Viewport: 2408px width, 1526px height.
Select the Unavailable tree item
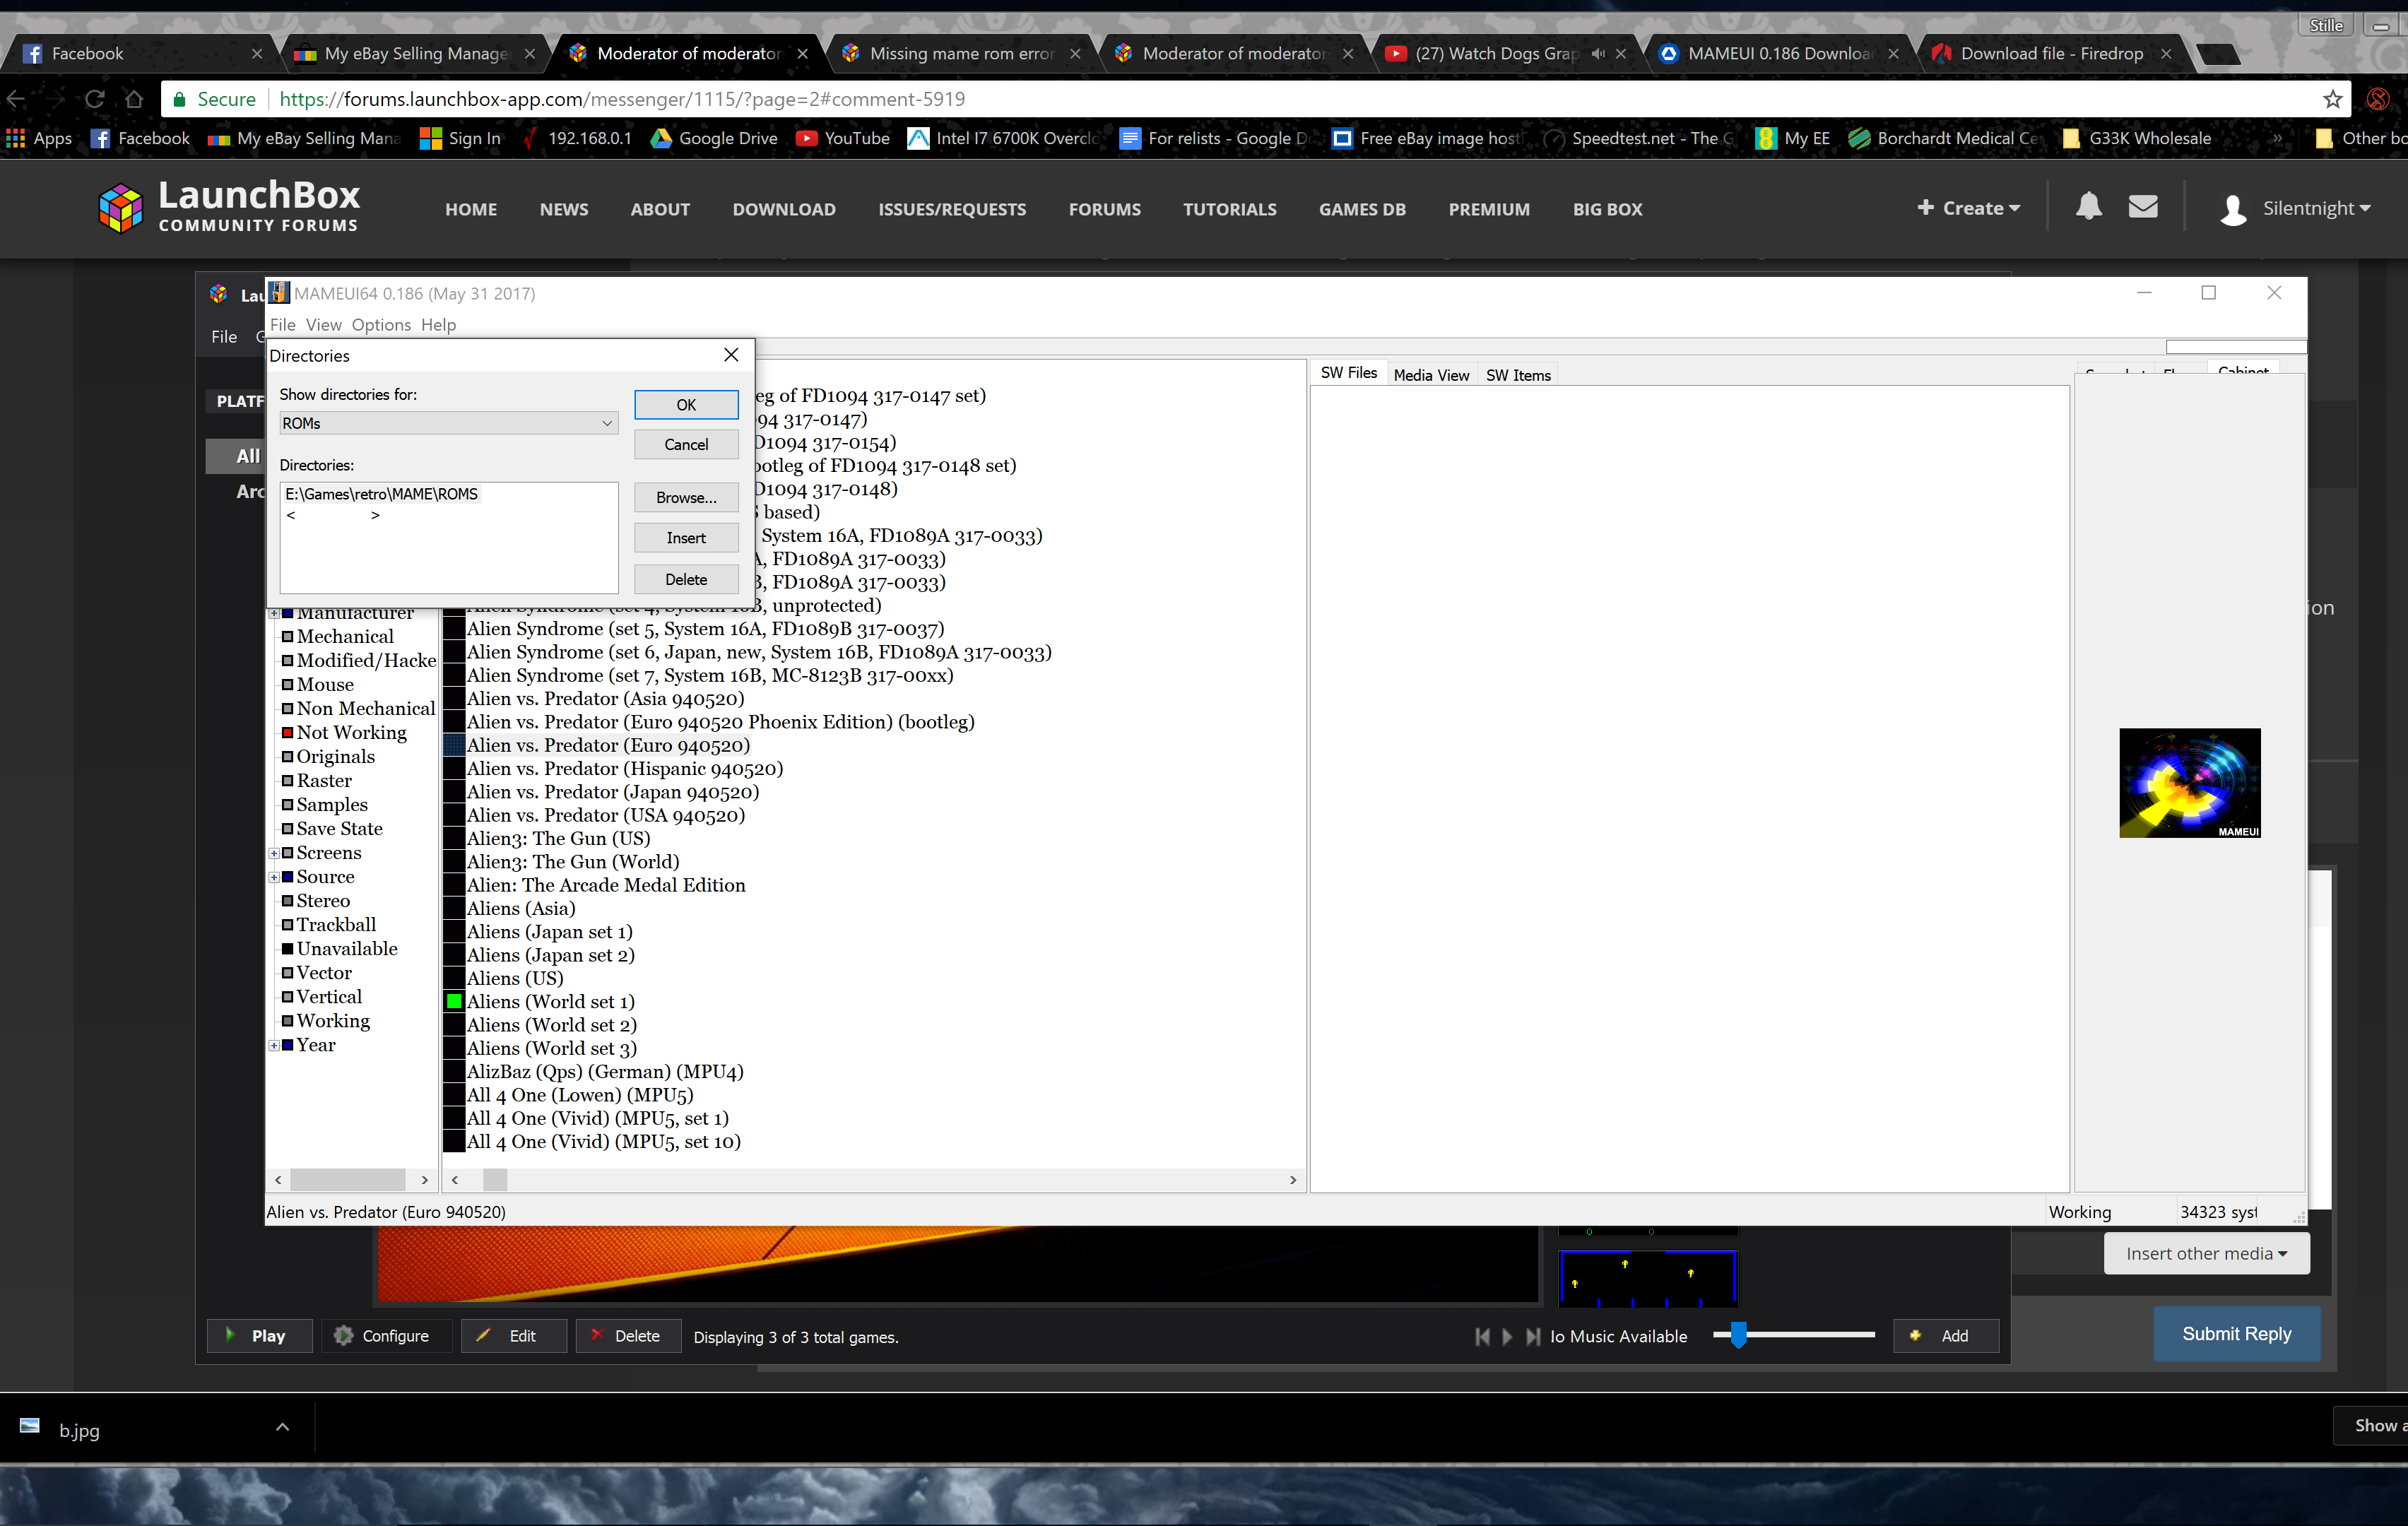[347, 949]
